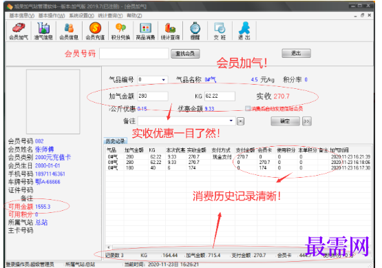Click the member name 张师傅
This screenshot has height=268, width=382.
click(44, 150)
